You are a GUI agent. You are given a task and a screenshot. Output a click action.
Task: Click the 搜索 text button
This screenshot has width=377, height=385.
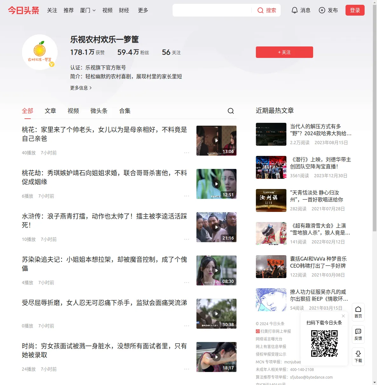pyautogui.click(x=271, y=10)
